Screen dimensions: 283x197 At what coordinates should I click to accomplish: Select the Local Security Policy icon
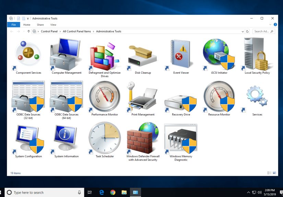click(x=257, y=54)
